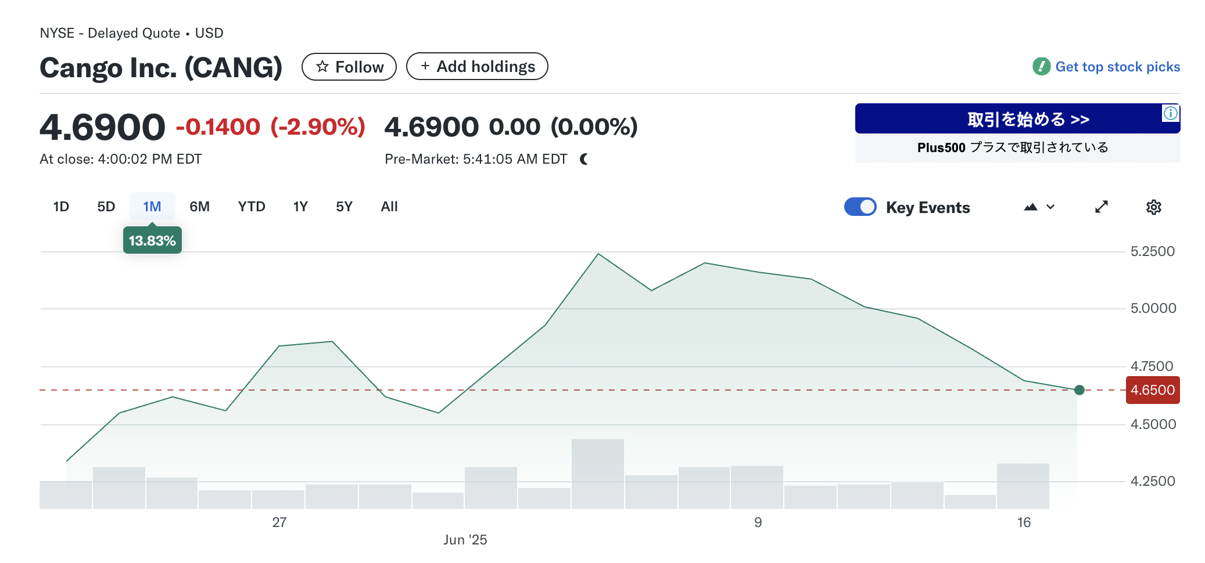
Task: Click the Plus500 trading ad banner
Action: 1017,133
